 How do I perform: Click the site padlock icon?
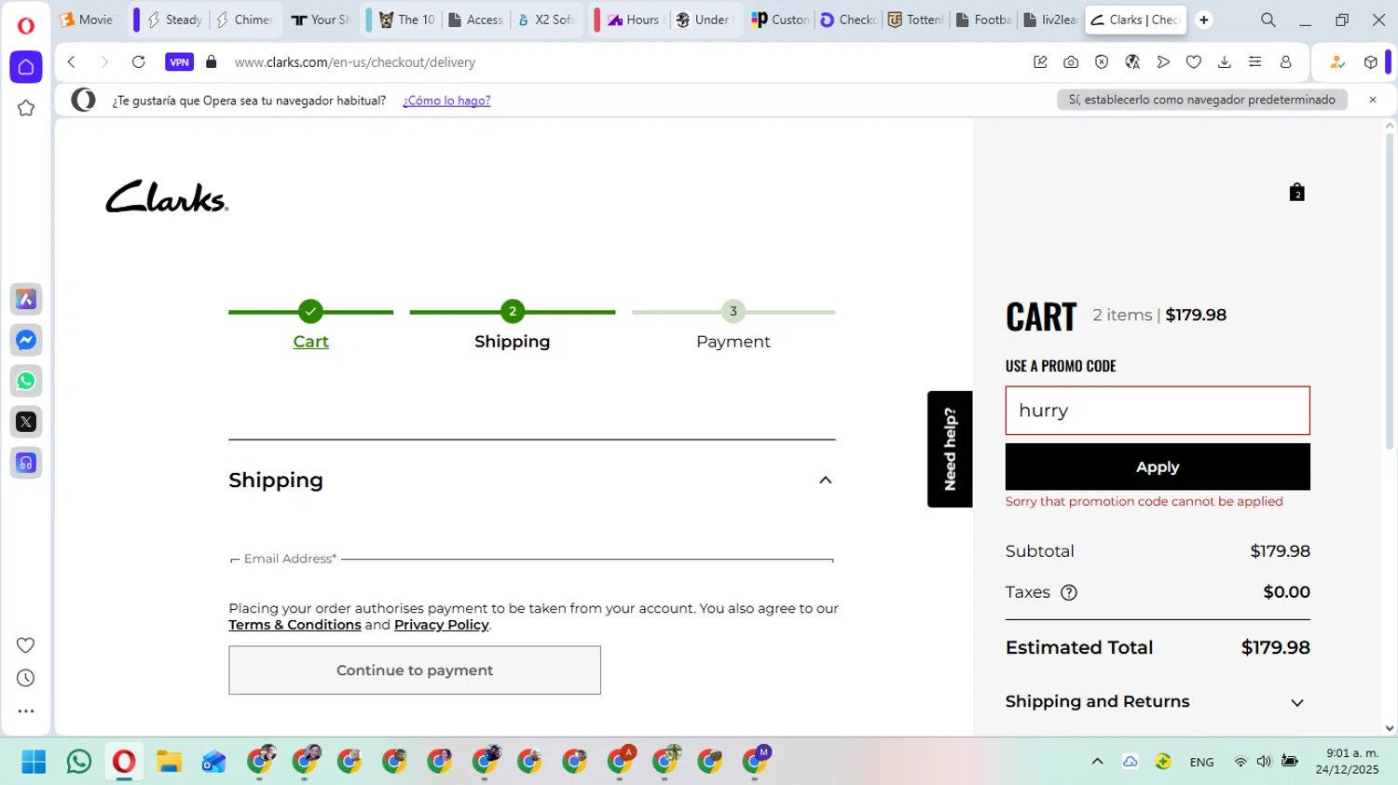coord(212,62)
